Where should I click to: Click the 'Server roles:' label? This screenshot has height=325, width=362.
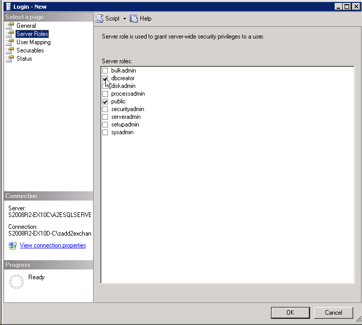click(117, 61)
